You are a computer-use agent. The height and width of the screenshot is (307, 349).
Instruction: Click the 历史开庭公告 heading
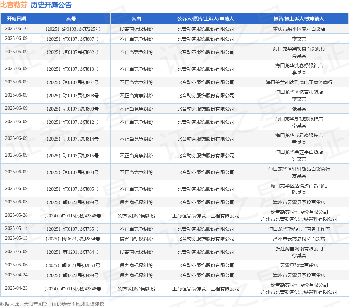click(x=51, y=5)
